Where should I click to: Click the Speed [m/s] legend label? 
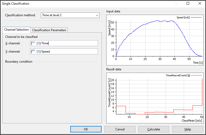[184, 18]
